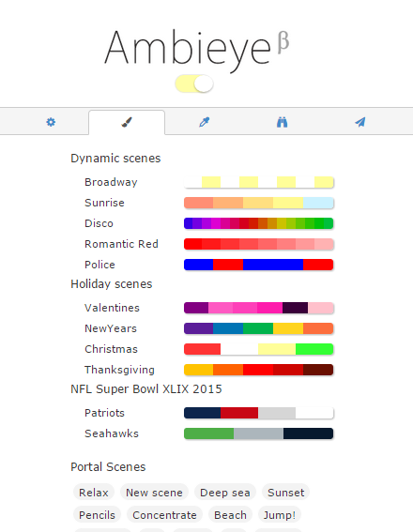Pick the Valentines holiday scene
This screenshot has height=532, width=413.
click(x=112, y=308)
